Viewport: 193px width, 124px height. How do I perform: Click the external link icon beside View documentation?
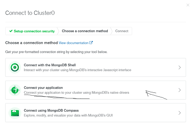point(91,43)
